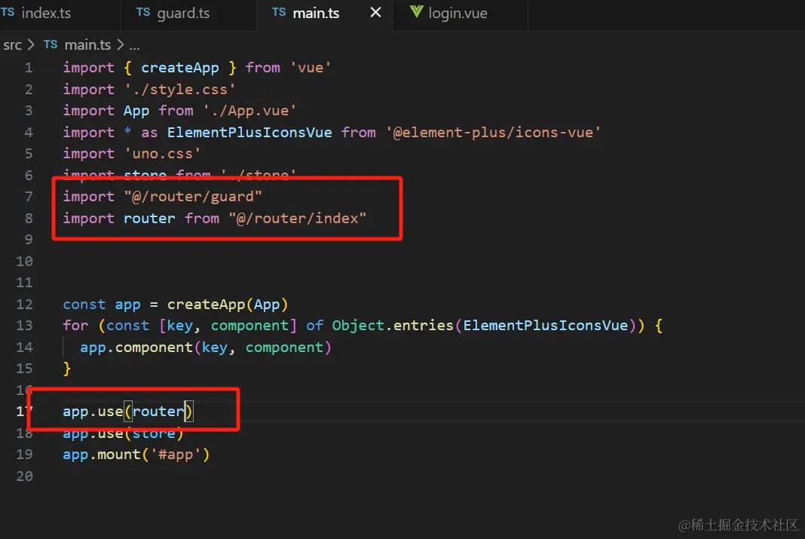Image resolution: width=805 pixels, height=539 pixels.
Task: Click the '#app' string on line 19
Action: (176, 455)
